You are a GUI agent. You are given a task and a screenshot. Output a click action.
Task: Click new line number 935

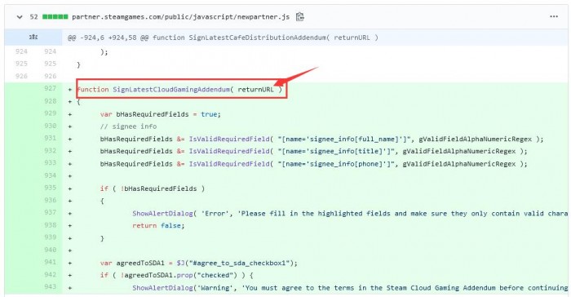[x=51, y=188]
